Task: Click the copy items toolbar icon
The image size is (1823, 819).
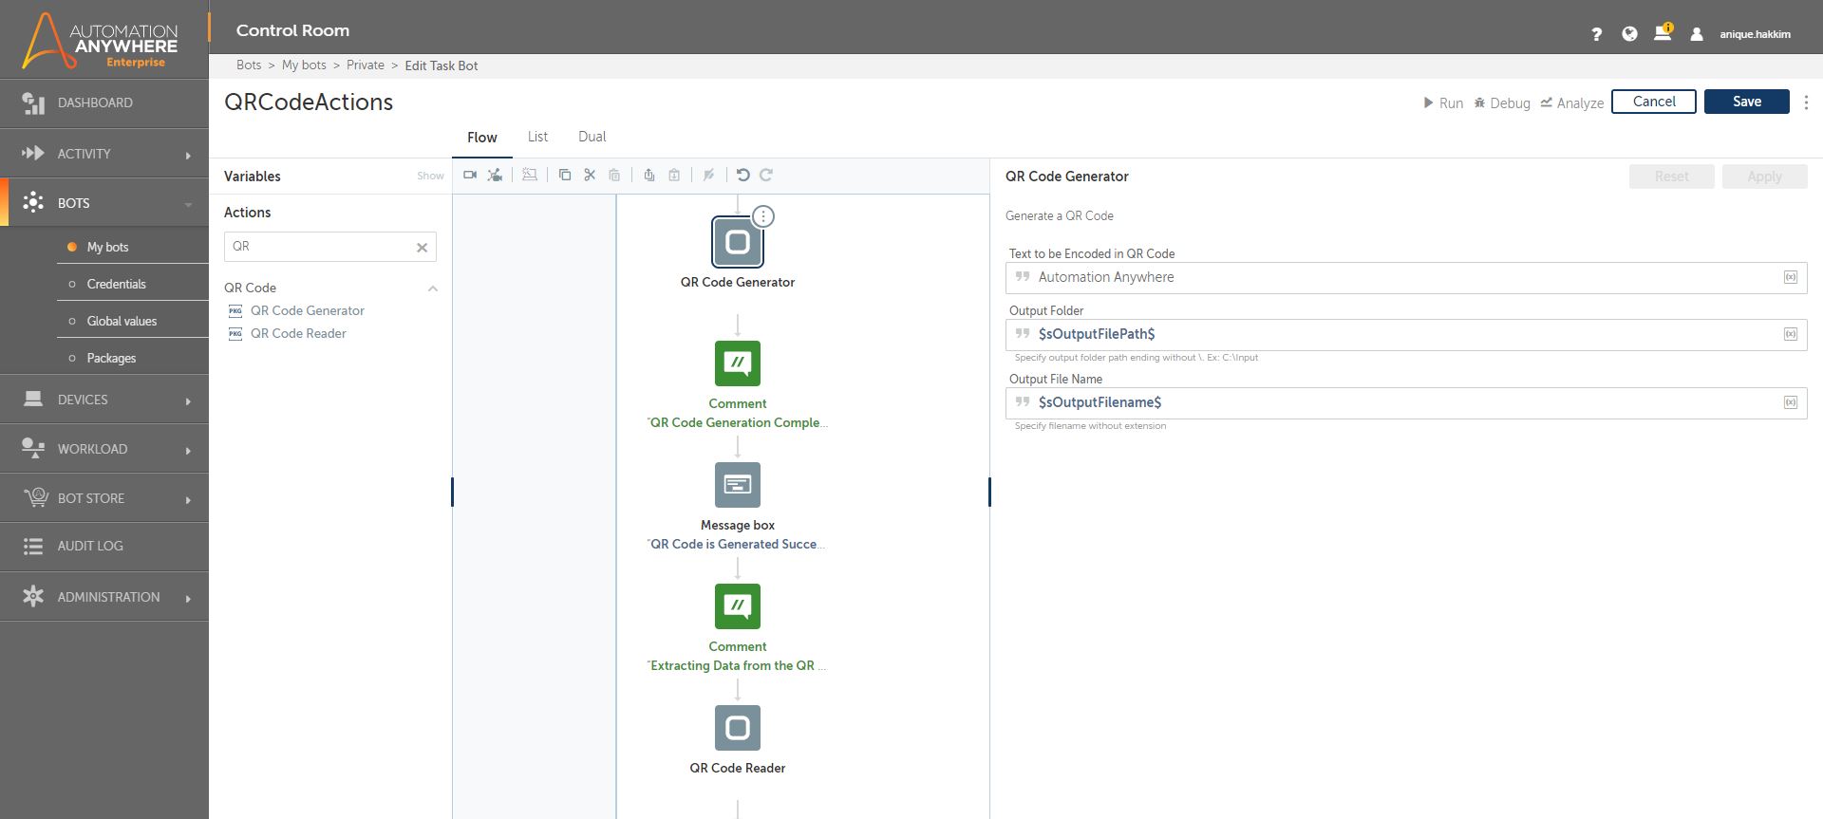Action: 565,175
